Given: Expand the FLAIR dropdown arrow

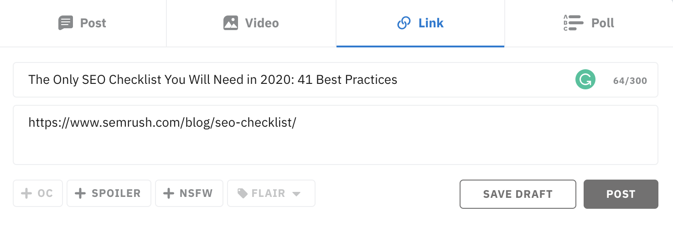Looking at the screenshot, I should pyautogui.click(x=296, y=194).
